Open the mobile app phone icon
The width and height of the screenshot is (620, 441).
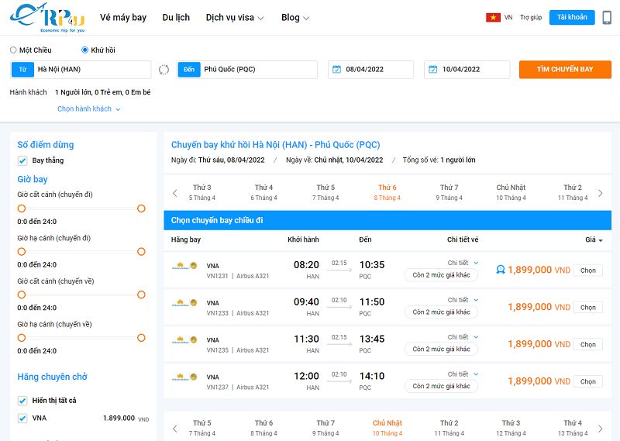[x=607, y=17]
